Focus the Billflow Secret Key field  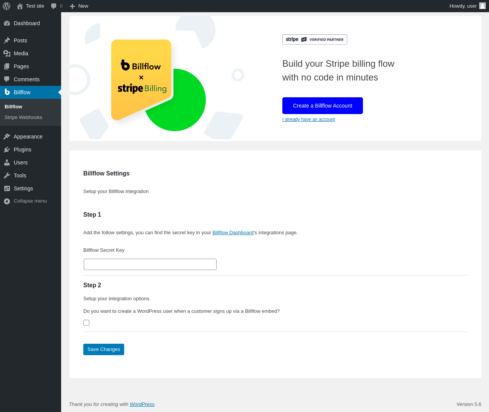(x=150, y=264)
